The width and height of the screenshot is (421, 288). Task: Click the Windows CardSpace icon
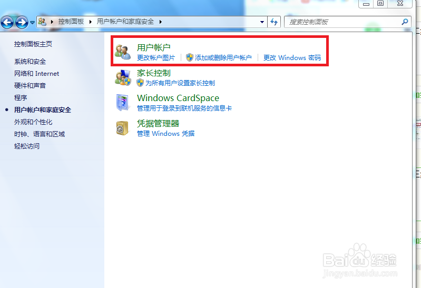tap(122, 103)
